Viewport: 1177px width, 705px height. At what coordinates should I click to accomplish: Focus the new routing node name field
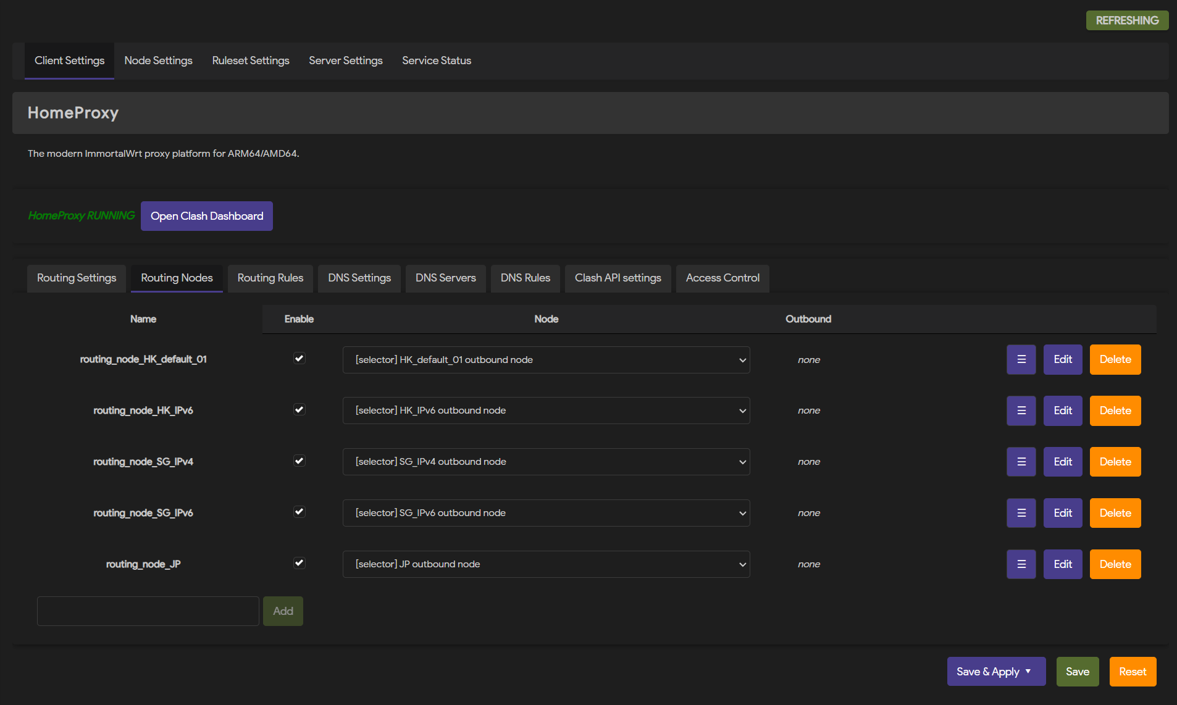click(148, 611)
